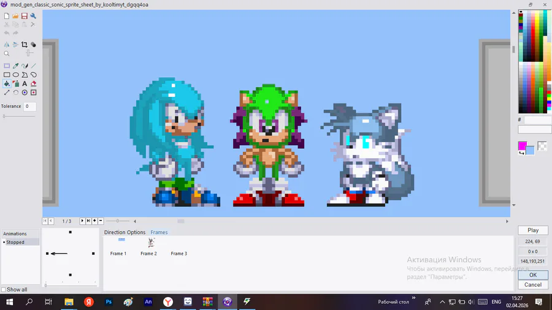Open the volume icon in system tray
Screen dimensions: 552x310
pyautogui.click(x=470, y=302)
